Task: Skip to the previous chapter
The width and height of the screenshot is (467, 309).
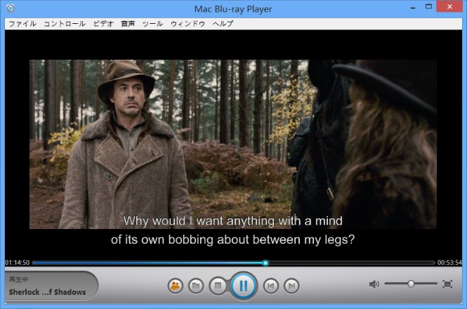Action: [270, 286]
